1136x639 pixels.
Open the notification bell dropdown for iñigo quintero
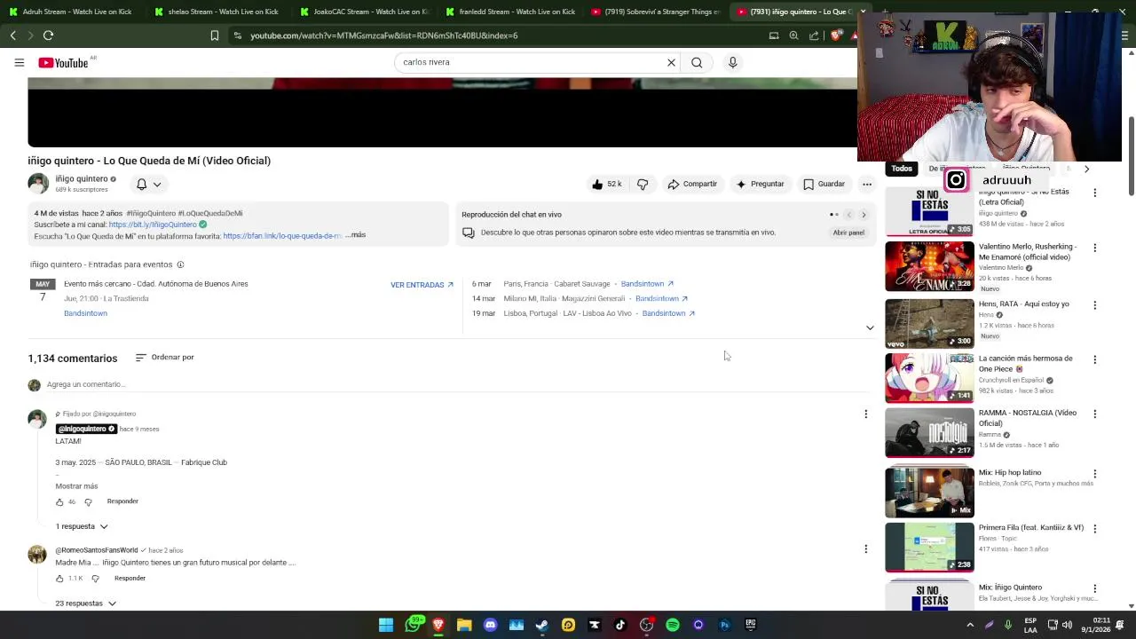(x=148, y=184)
